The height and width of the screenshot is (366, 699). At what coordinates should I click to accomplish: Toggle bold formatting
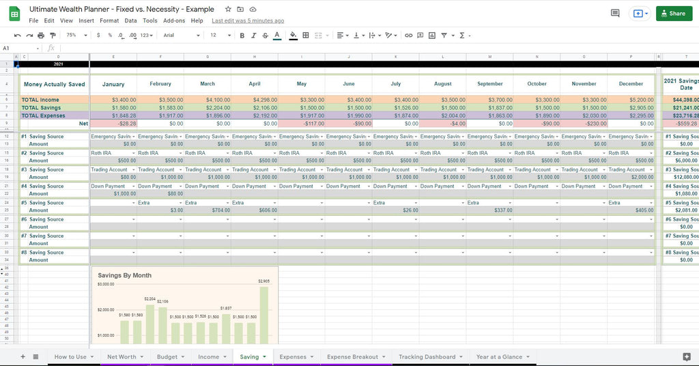point(242,36)
